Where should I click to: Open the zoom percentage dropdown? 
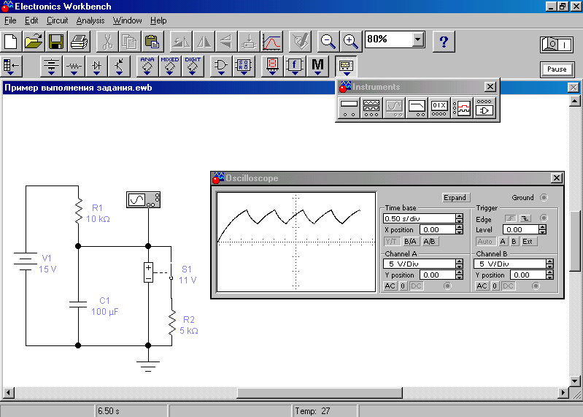pyautogui.click(x=418, y=39)
